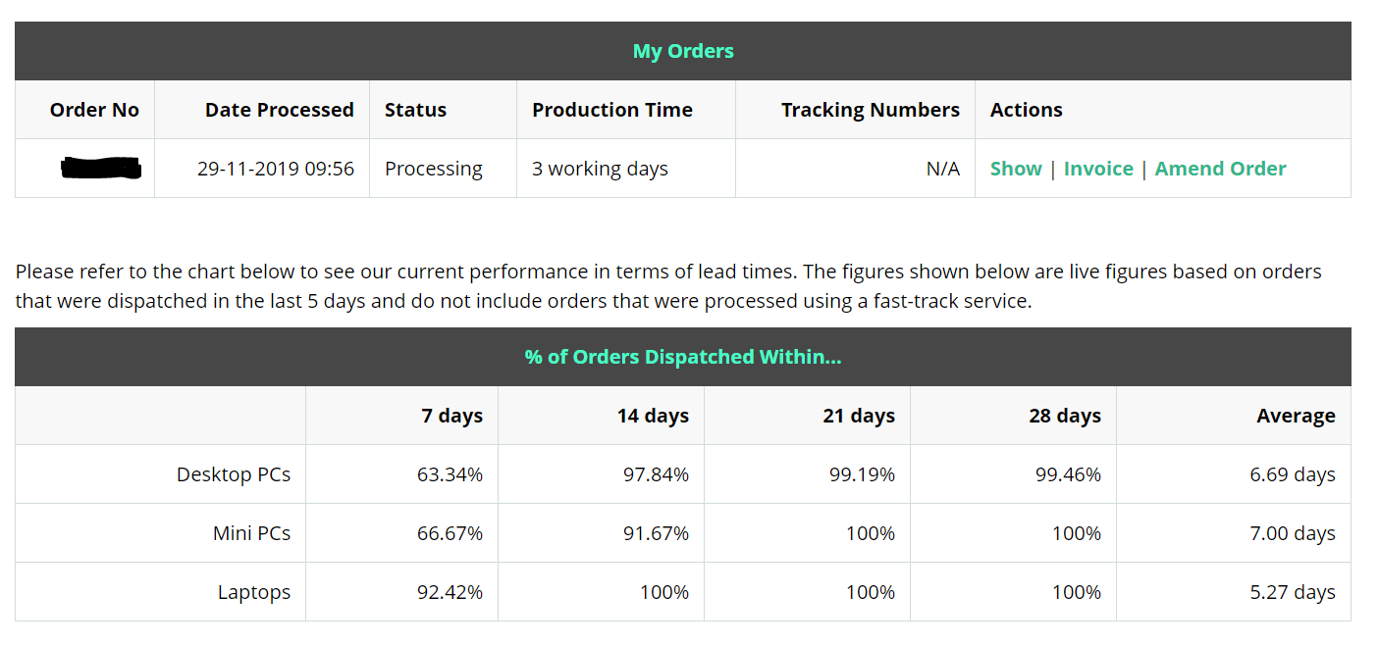Click the Average column header
The image size is (1379, 645).
click(1295, 416)
